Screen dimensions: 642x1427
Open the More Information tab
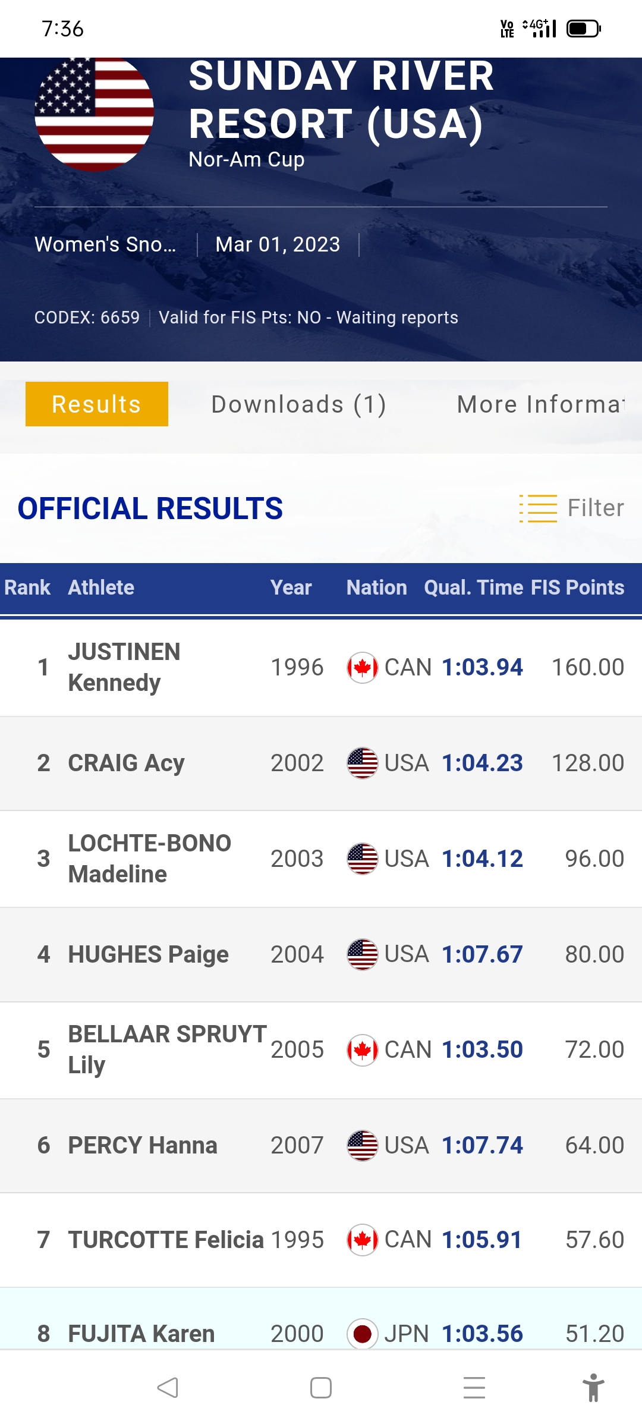[540, 404]
